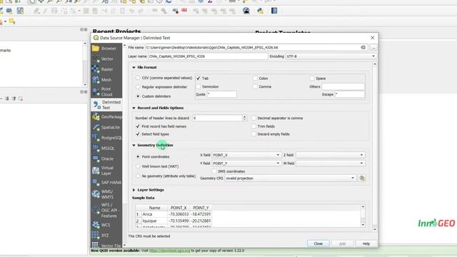457x257 pixels.
Task: Select Well known text (WKT) option
Action: pyautogui.click(x=138, y=166)
